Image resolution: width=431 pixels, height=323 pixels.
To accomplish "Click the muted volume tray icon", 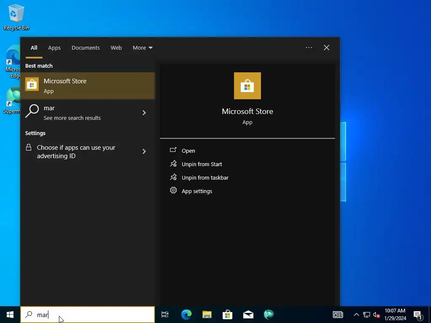I will pos(377,315).
